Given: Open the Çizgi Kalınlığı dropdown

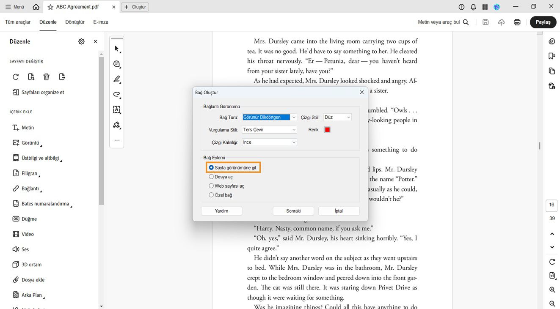Looking at the screenshot, I should pyautogui.click(x=270, y=142).
